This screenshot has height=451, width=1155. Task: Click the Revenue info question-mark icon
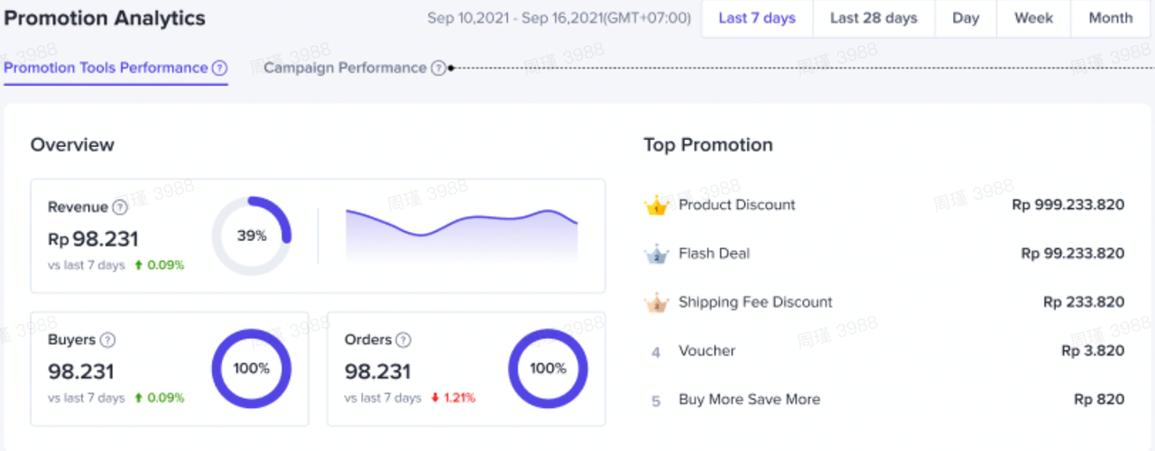pos(120,207)
